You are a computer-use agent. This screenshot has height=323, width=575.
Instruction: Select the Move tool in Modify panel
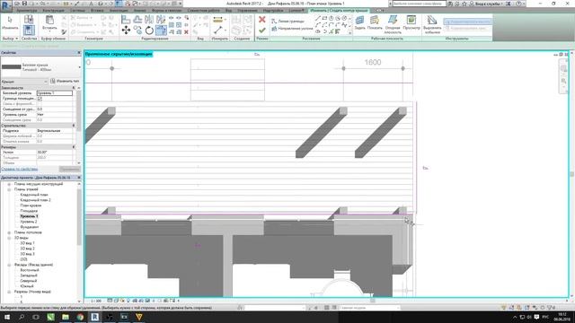pos(126,30)
